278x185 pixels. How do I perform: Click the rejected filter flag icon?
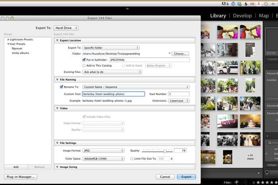click(245, 182)
